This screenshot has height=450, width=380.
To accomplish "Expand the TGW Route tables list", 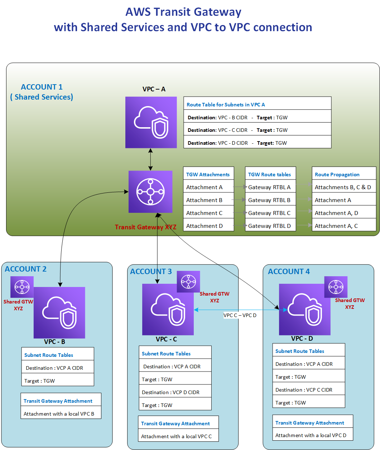I will coord(270,174).
